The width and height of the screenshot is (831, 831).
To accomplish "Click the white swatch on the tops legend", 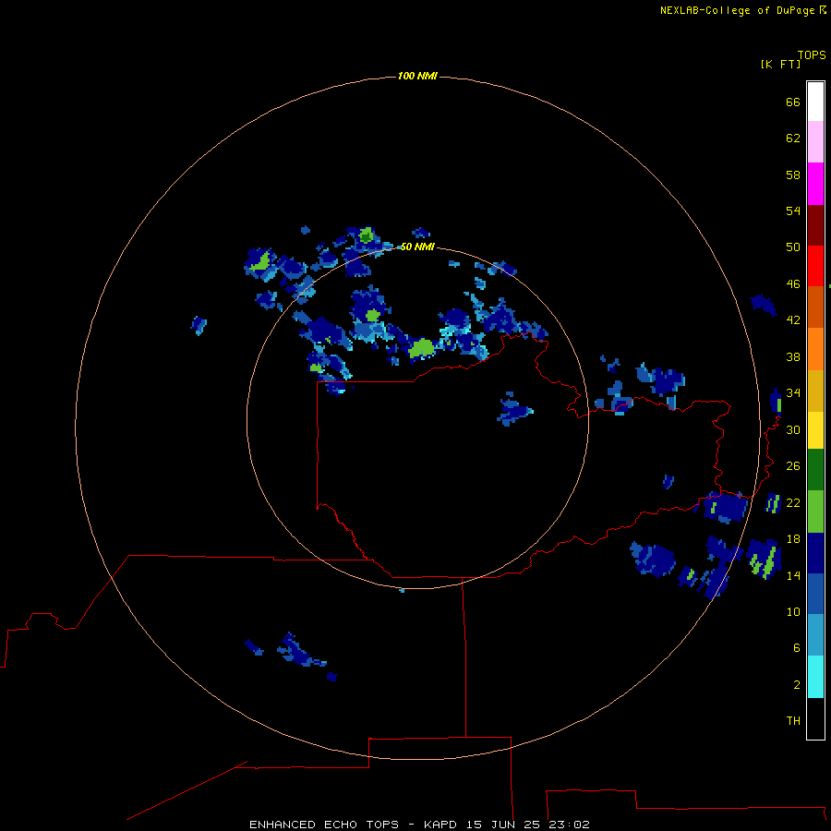I will click(815, 102).
